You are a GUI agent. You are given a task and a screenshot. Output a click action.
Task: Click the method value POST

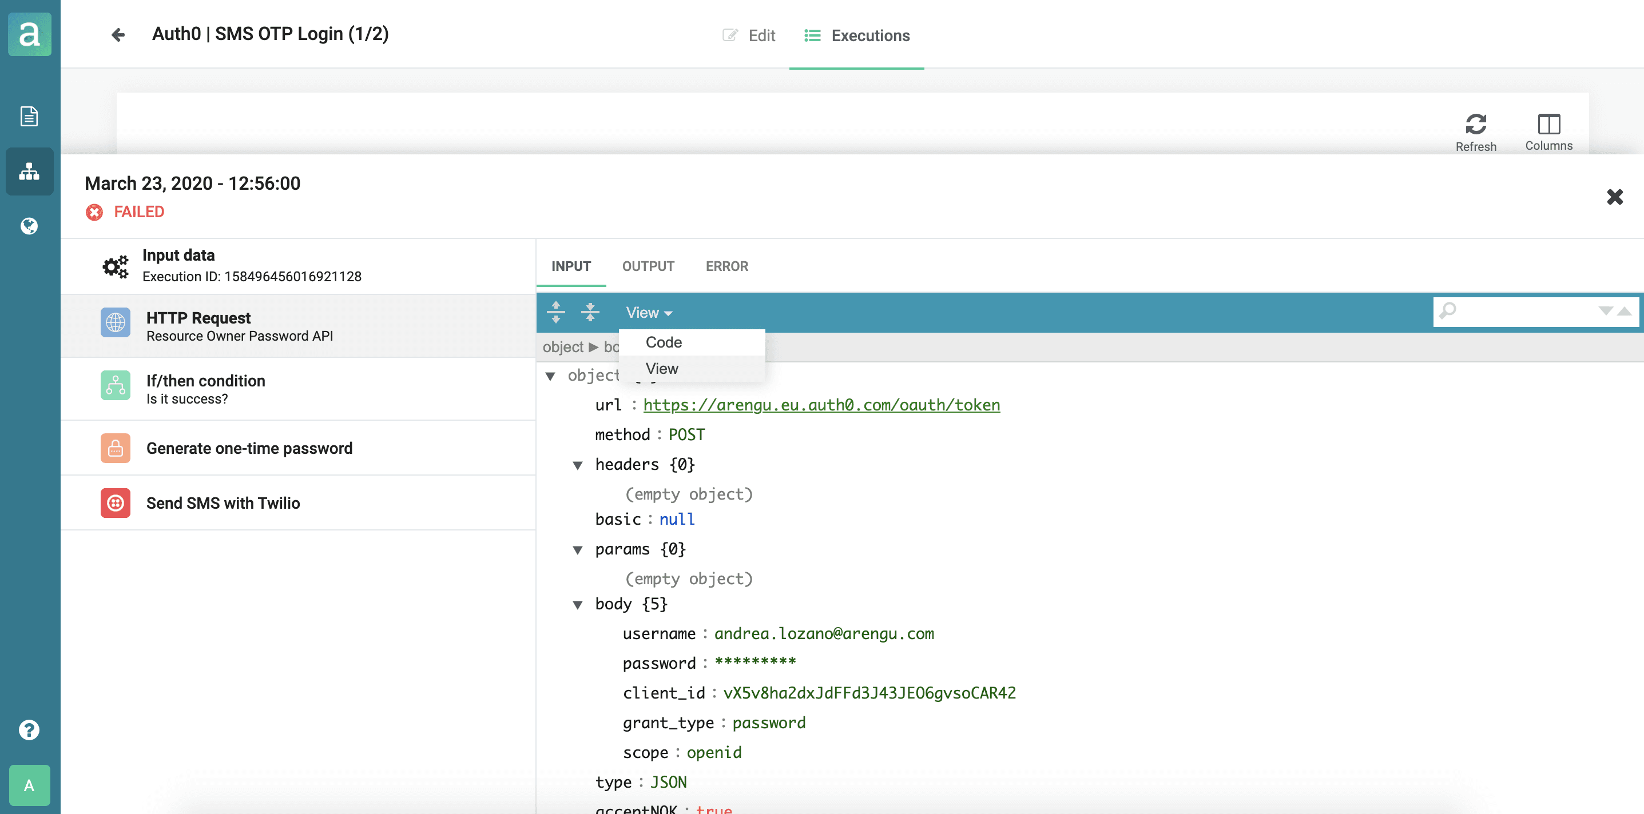point(686,434)
